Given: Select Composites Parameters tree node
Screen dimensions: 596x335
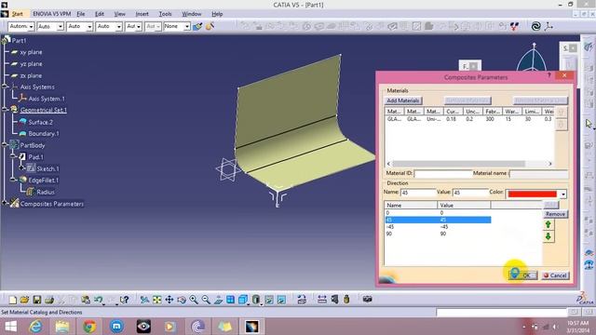Looking at the screenshot, I should pyautogui.click(x=52, y=204).
